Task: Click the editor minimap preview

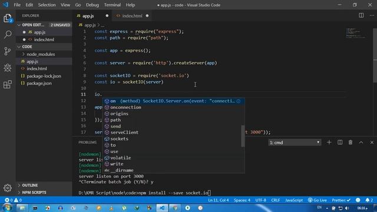Action: click(x=356, y=33)
